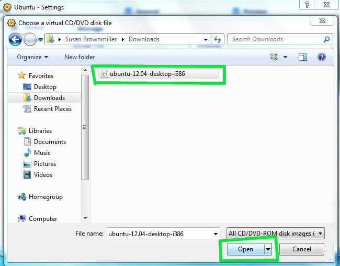Click the Homegroup globe icon

point(21,197)
